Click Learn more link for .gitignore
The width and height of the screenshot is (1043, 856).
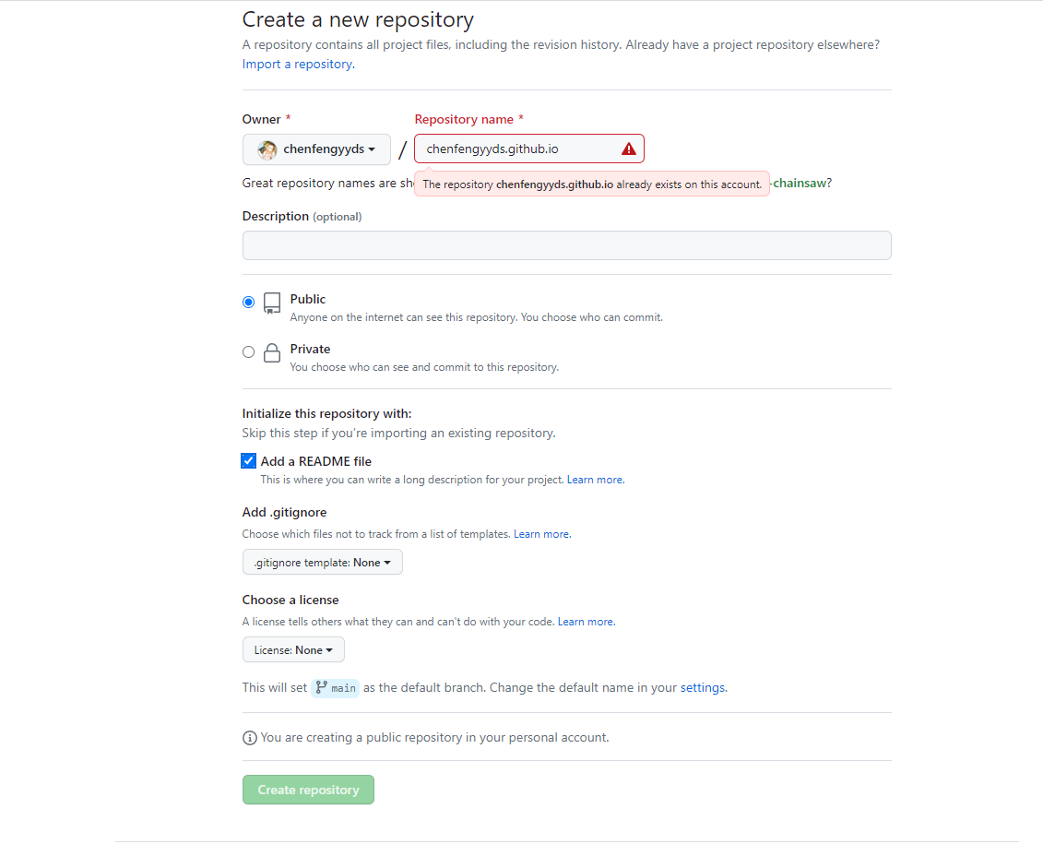click(541, 534)
